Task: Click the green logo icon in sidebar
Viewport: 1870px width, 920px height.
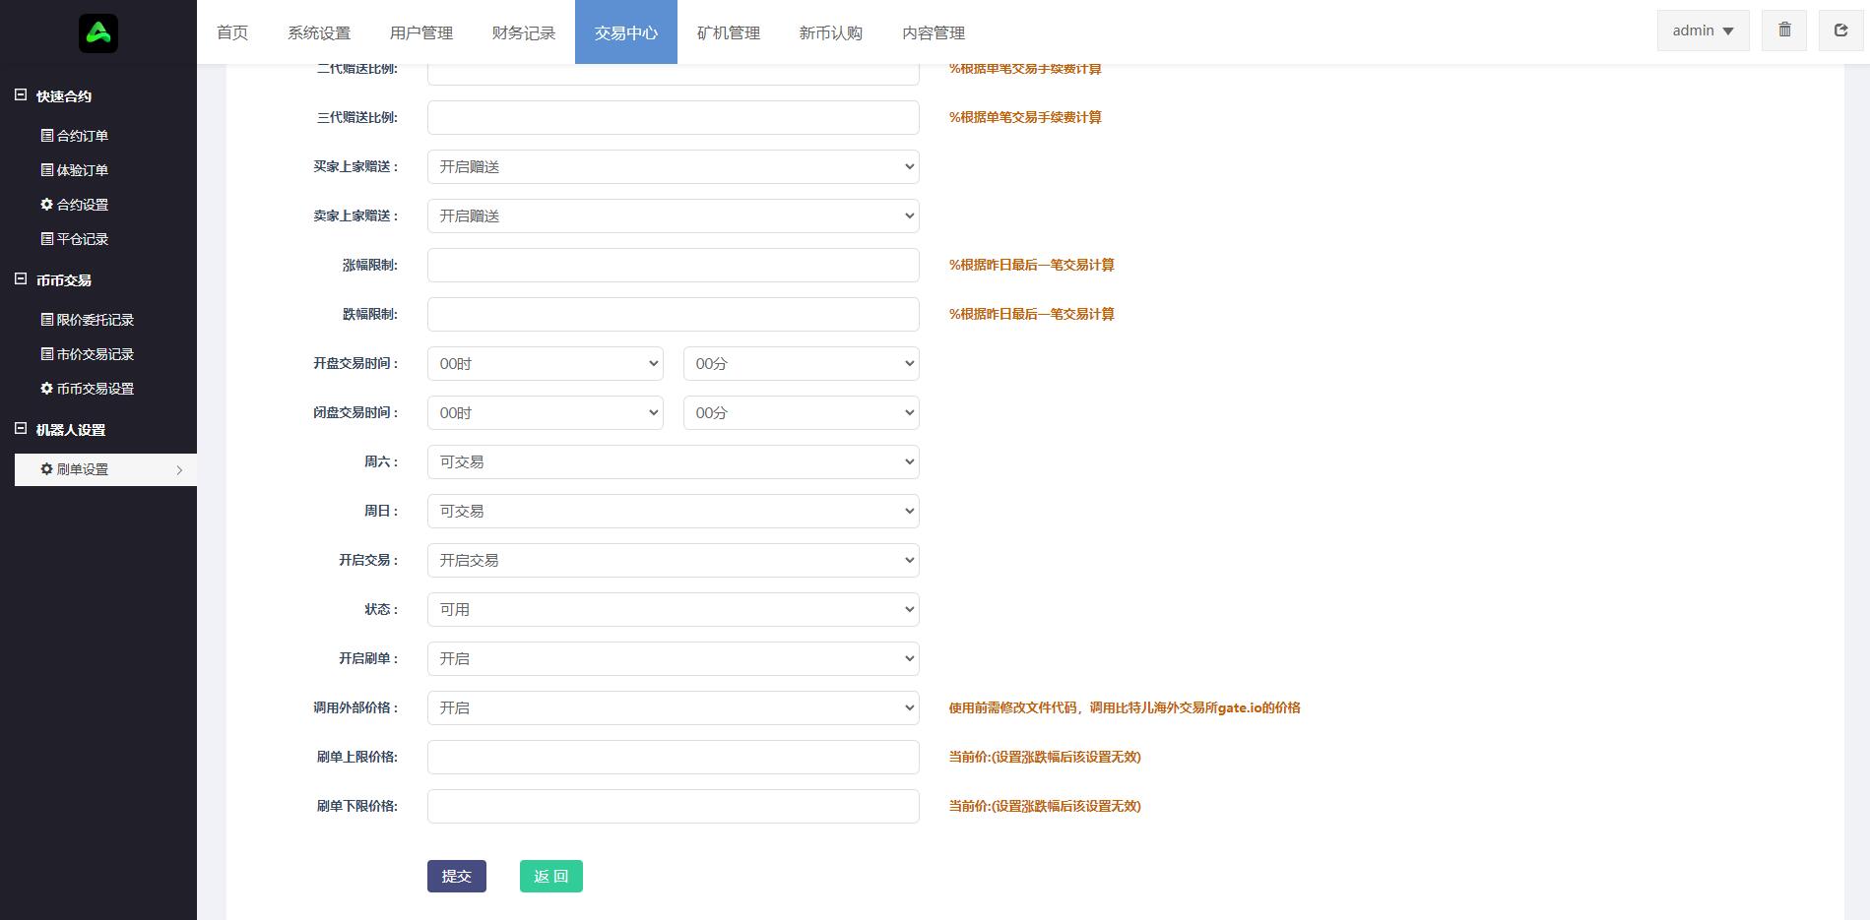Action: coord(99,31)
